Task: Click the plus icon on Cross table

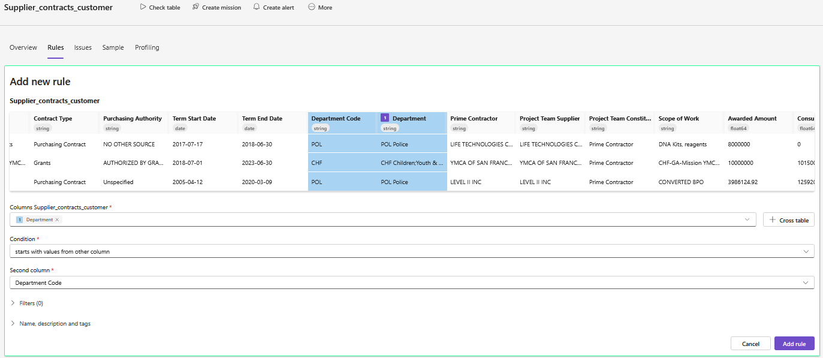Action: tap(772, 220)
